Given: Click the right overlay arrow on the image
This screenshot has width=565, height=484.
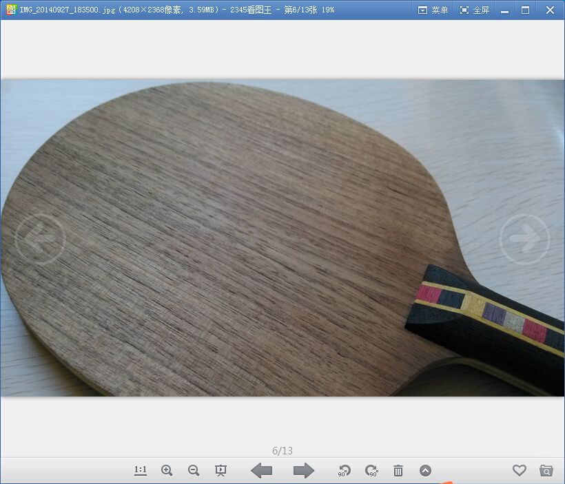Looking at the screenshot, I should tap(524, 239).
